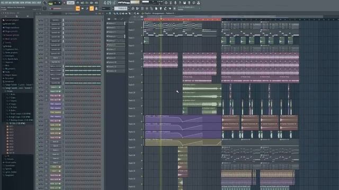
Task: Collapse the 10 Fills (128 BPM) folder
Action: 17,123
